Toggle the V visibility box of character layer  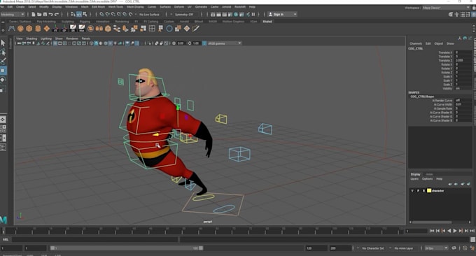[412, 190]
